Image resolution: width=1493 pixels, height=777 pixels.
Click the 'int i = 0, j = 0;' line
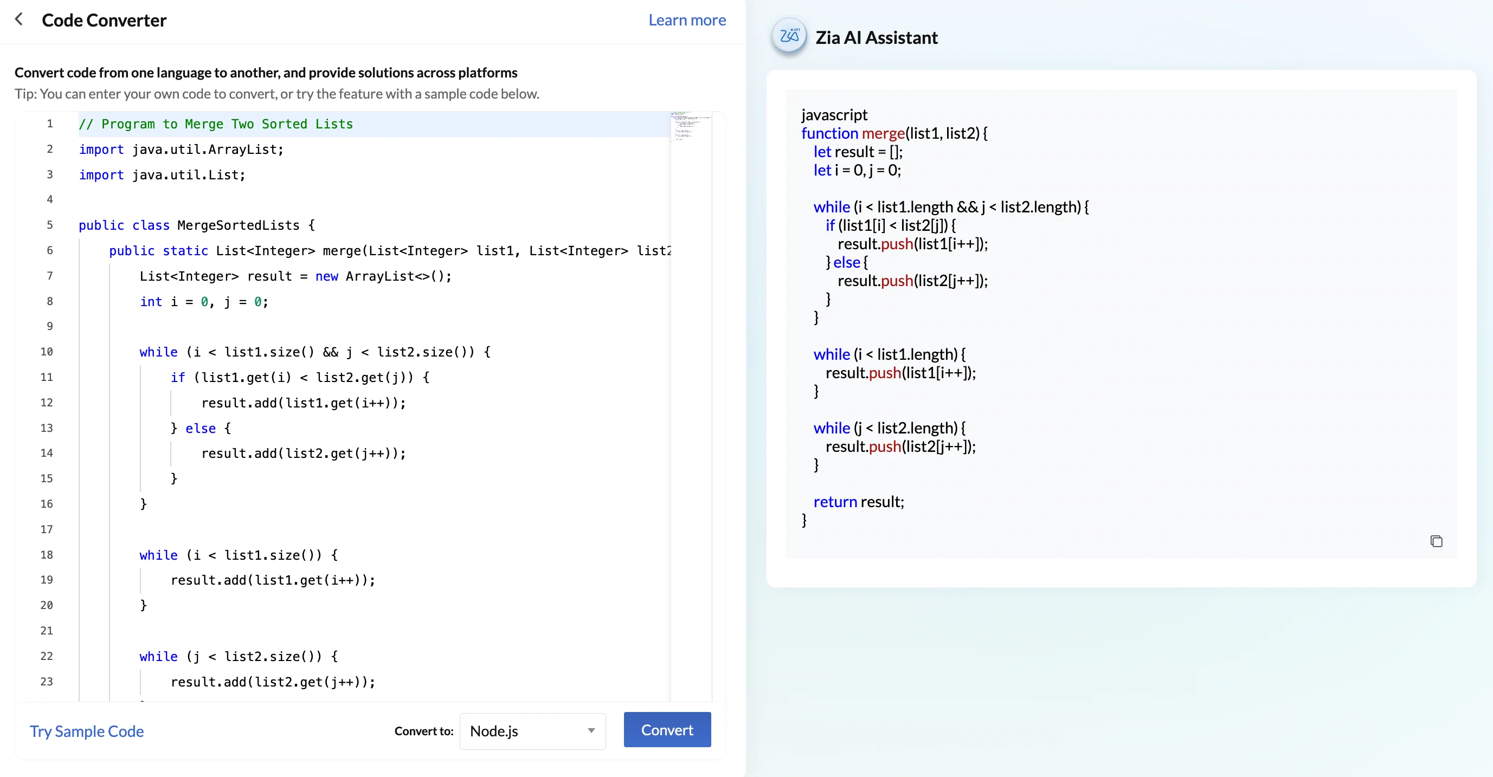click(204, 302)
